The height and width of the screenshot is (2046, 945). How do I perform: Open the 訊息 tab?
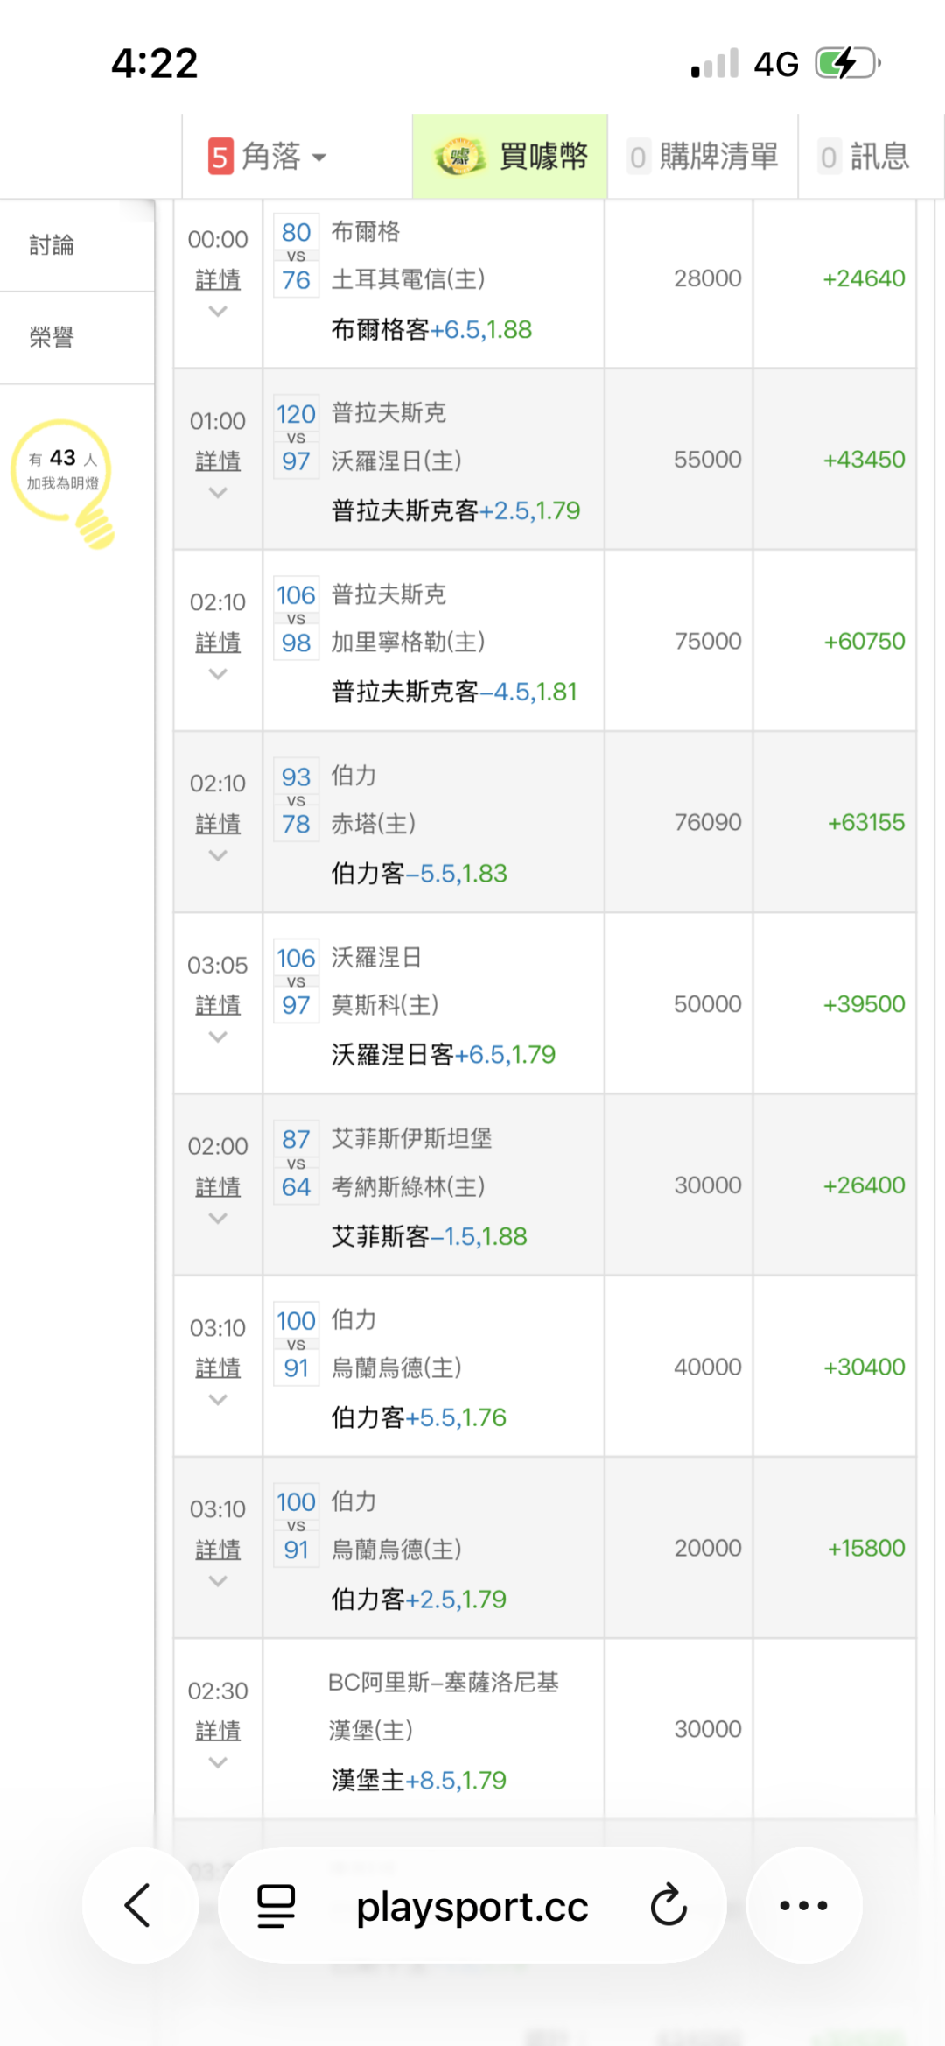[866, 158]
